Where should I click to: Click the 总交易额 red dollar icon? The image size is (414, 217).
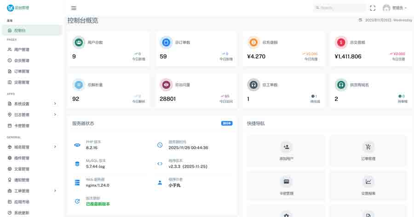coord(341,42)
